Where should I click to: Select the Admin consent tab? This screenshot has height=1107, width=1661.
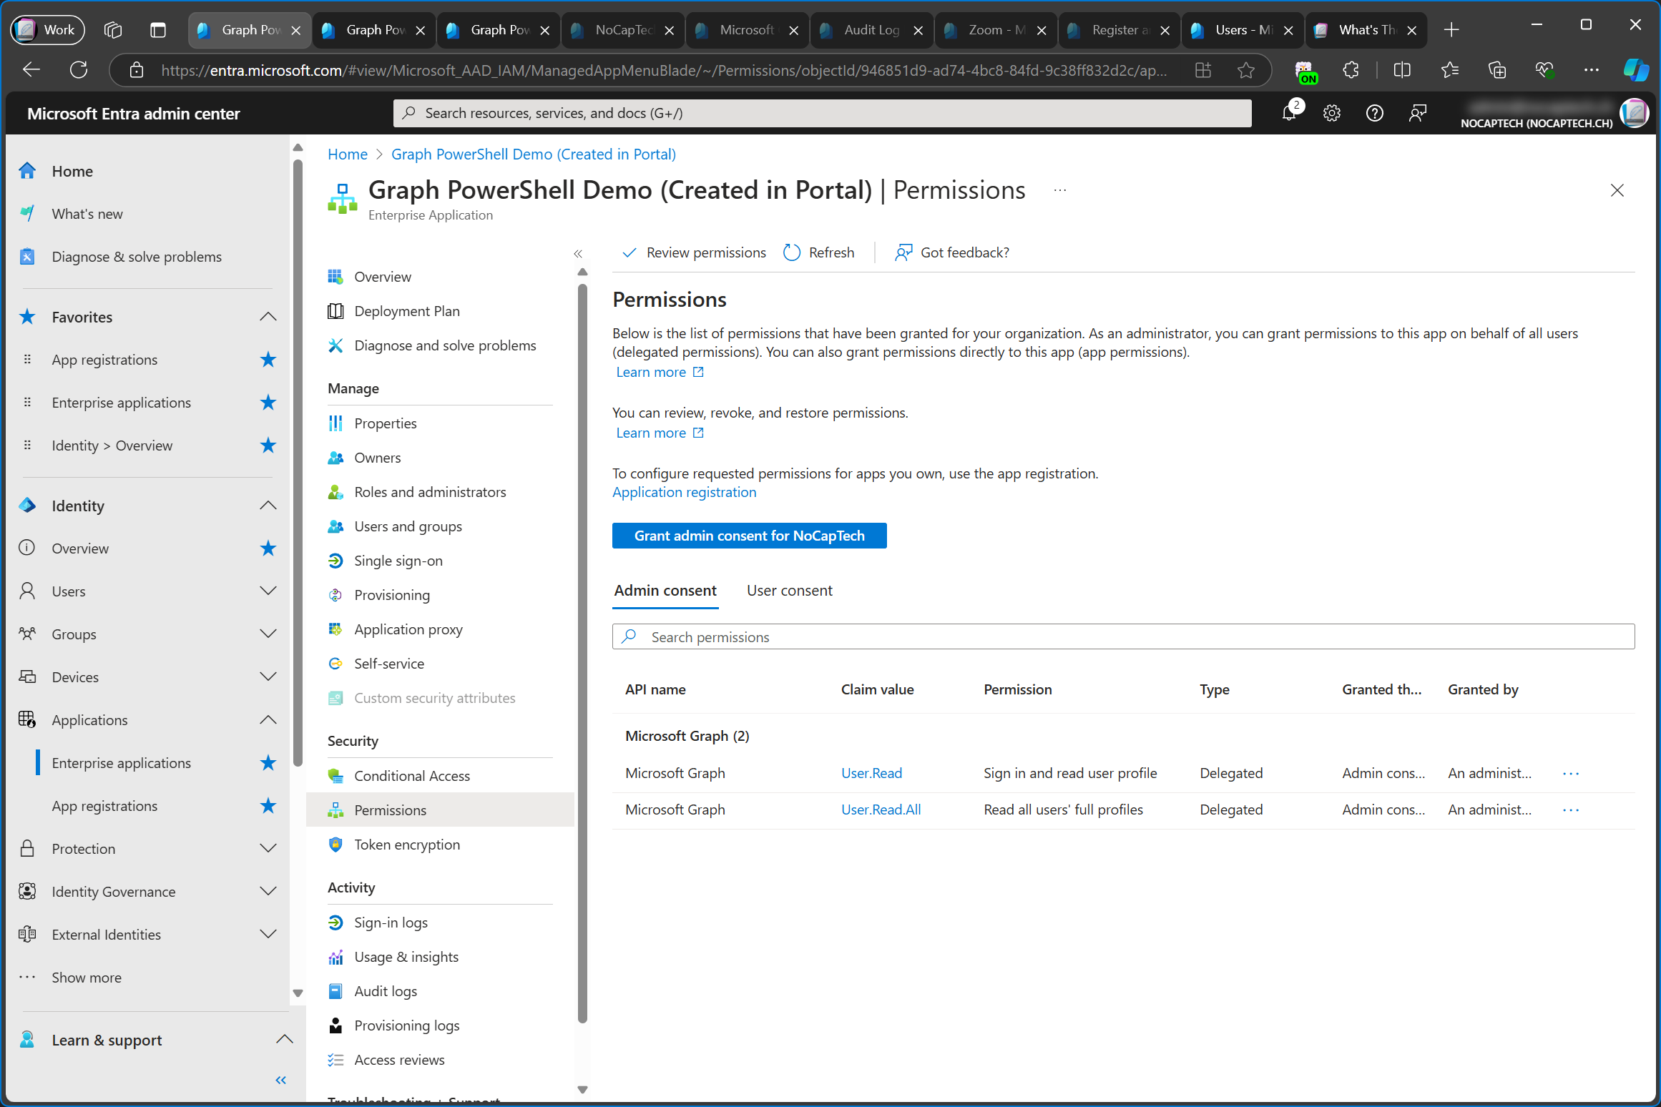[x=665, y=591]
